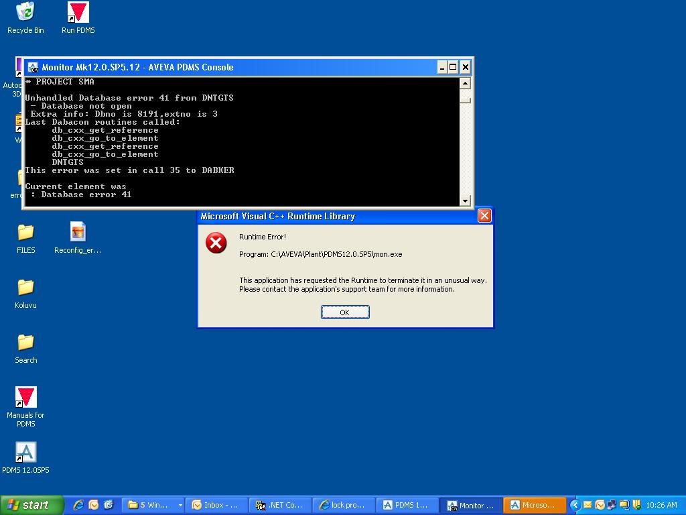The width and height of the screenshot is (686, 515).
Task: Click the '* PROJECT SMA' console line
Action: [60, 81]
